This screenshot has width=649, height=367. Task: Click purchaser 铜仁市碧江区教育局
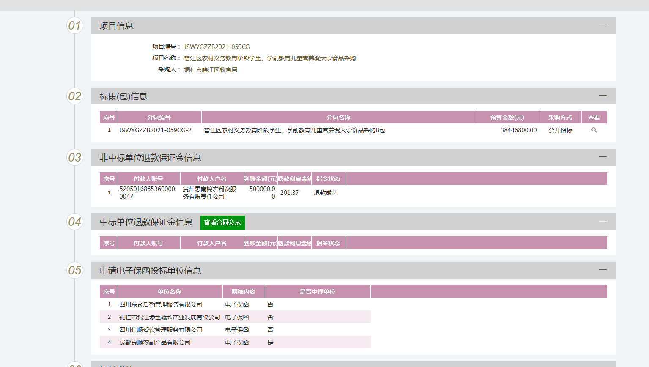pyautogui.click(x=211, y=70)
